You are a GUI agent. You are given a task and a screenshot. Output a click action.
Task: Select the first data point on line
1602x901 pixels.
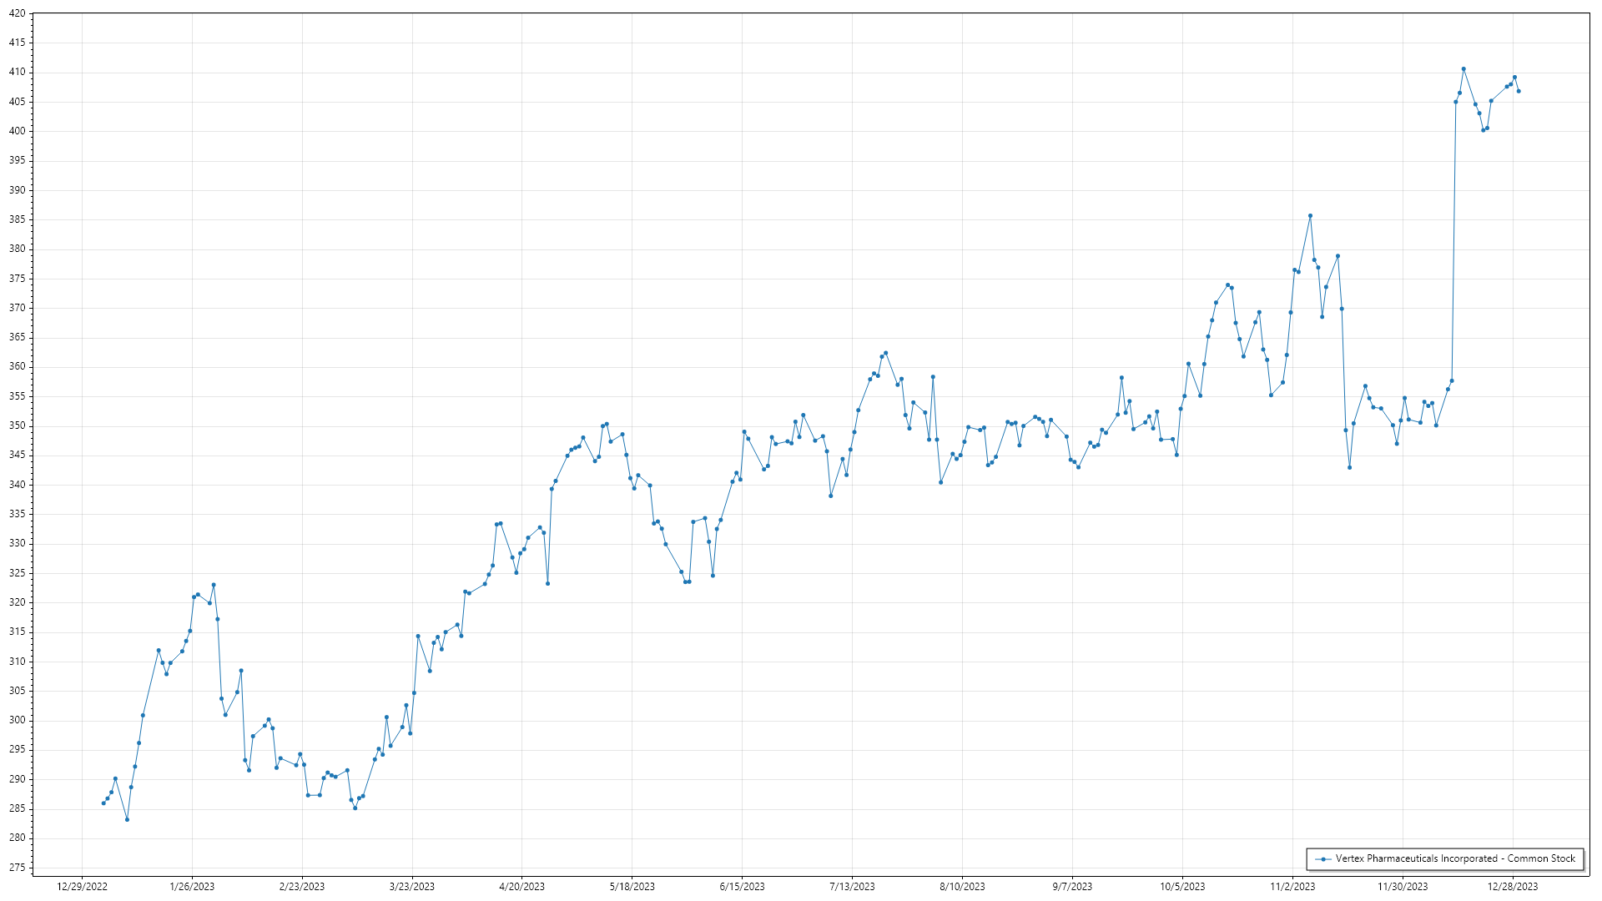[103, 803]
